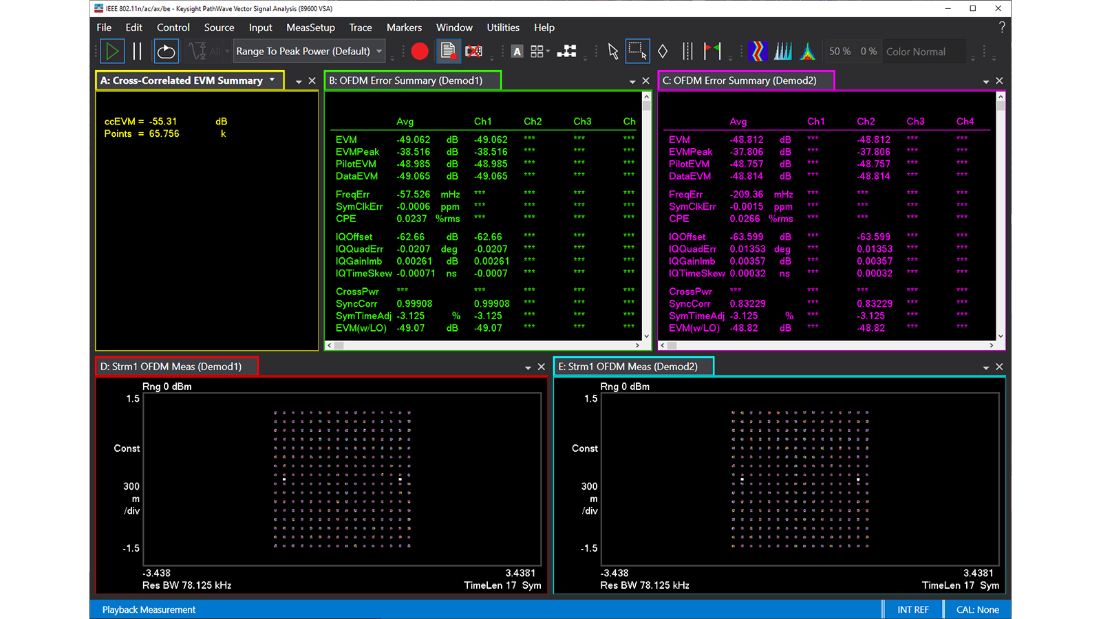
Task: Start the measurement with the Play button
Action: click(111, 51)
